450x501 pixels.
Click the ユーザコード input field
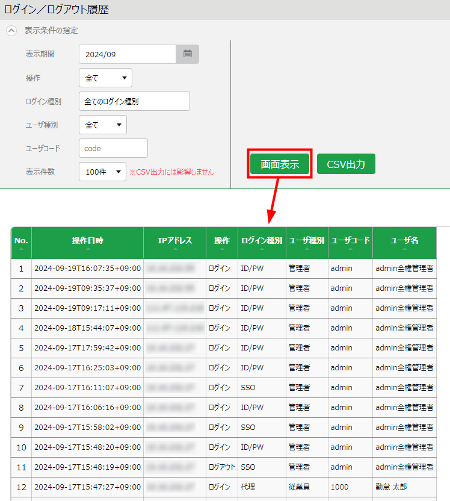(x=113, y=148)
